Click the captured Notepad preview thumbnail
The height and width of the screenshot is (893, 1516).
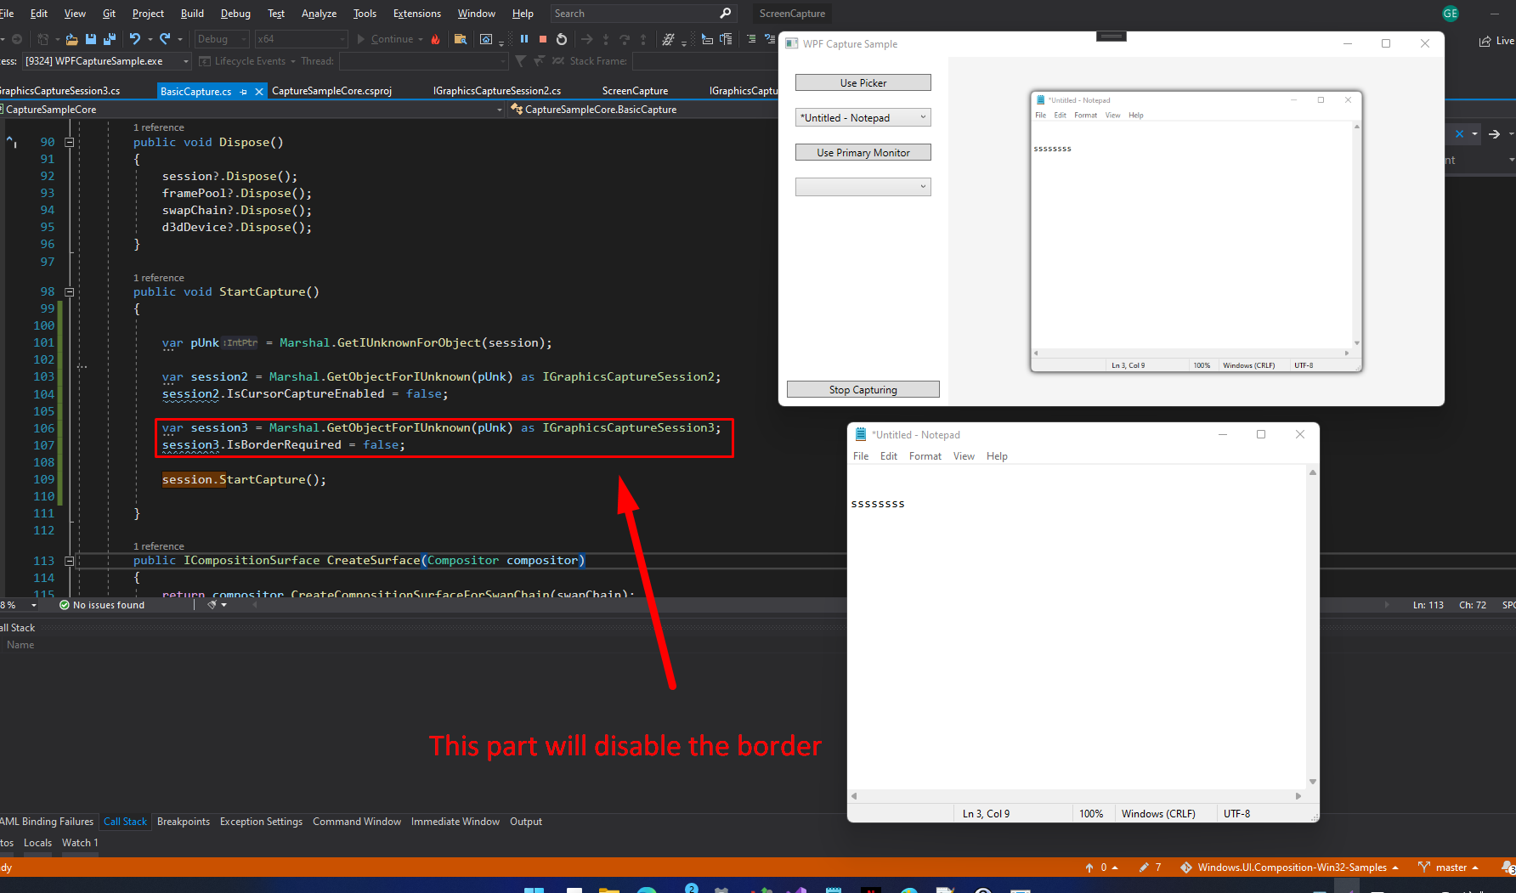(x=1196, y=232)
